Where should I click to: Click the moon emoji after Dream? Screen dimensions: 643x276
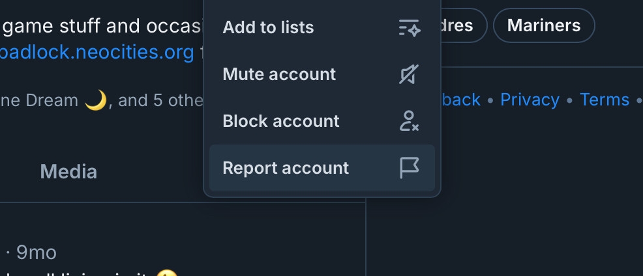pyautogui.click(x=96, y=101)
